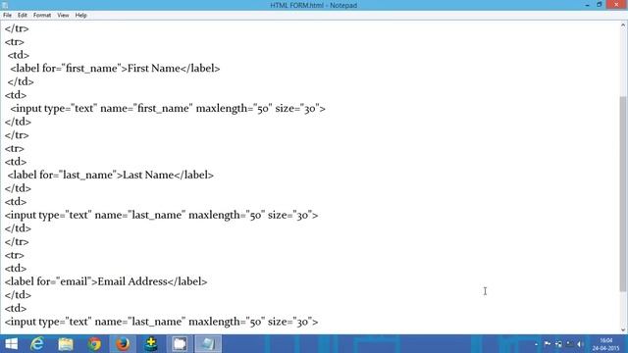Switch to Firefox in the taskbar

click(123, 344)
